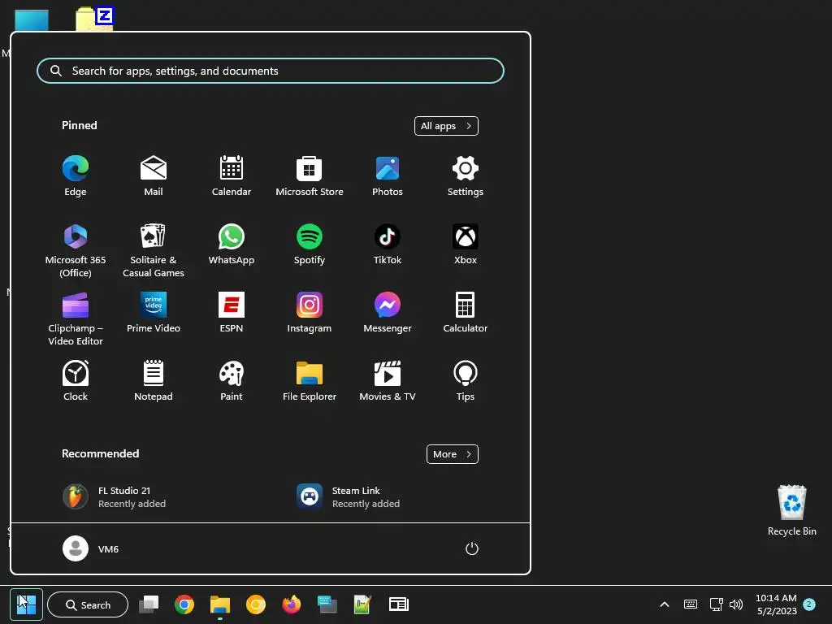The height and width of the screenshot is (624, 832).
Task: Open File Explorer from pinned apps
Action: (x=310, y=380)
